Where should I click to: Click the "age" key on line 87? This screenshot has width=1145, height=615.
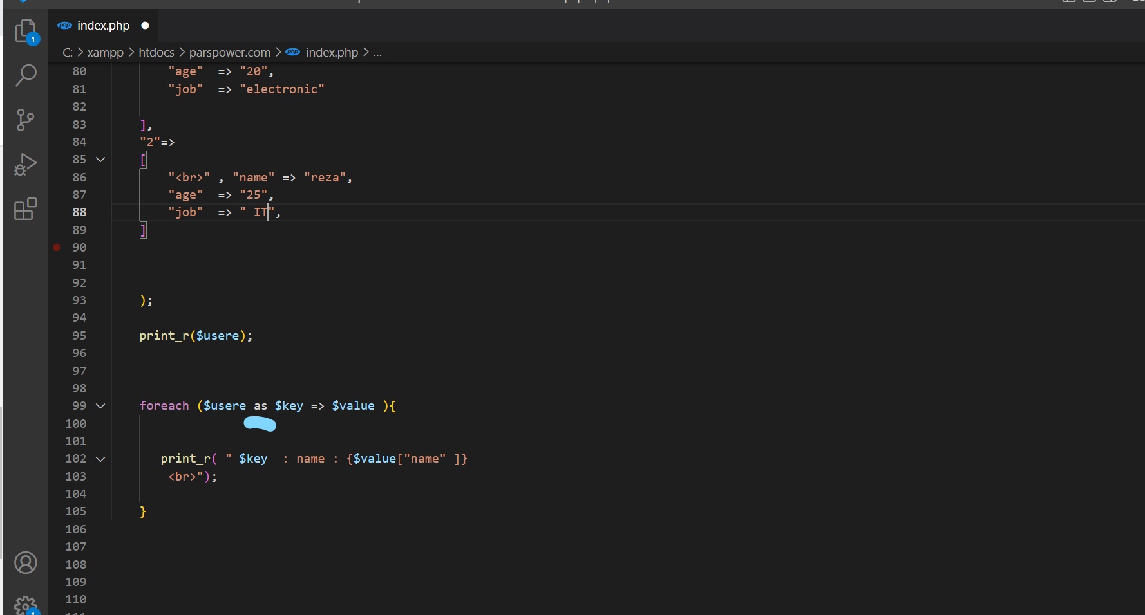click(x=185, y=195)
